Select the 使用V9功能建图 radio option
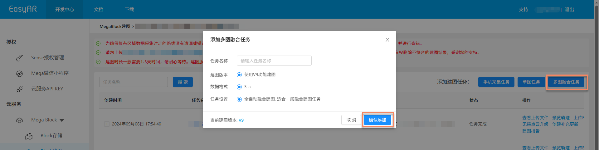599x150 pixels. [239, 75]
